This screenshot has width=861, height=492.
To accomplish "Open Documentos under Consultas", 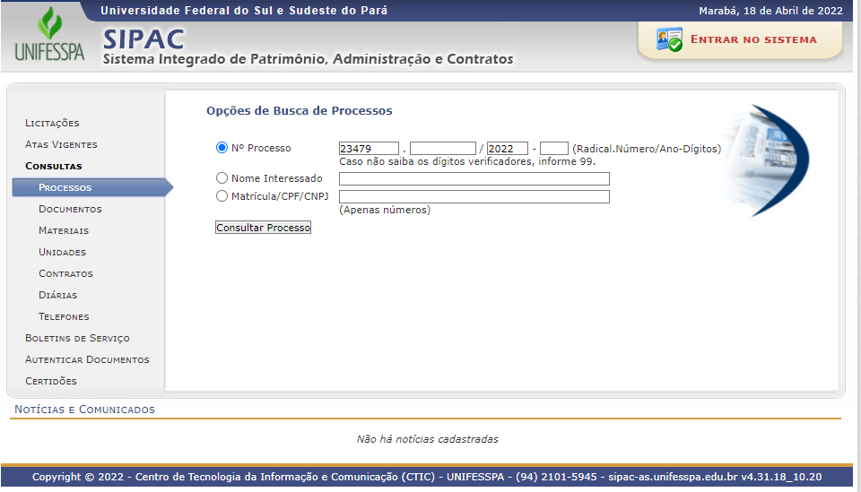I will coord(70,209).
